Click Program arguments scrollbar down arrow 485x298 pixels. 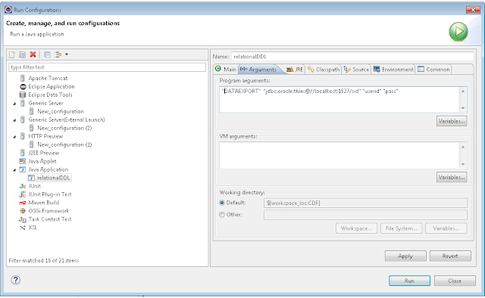463,108
